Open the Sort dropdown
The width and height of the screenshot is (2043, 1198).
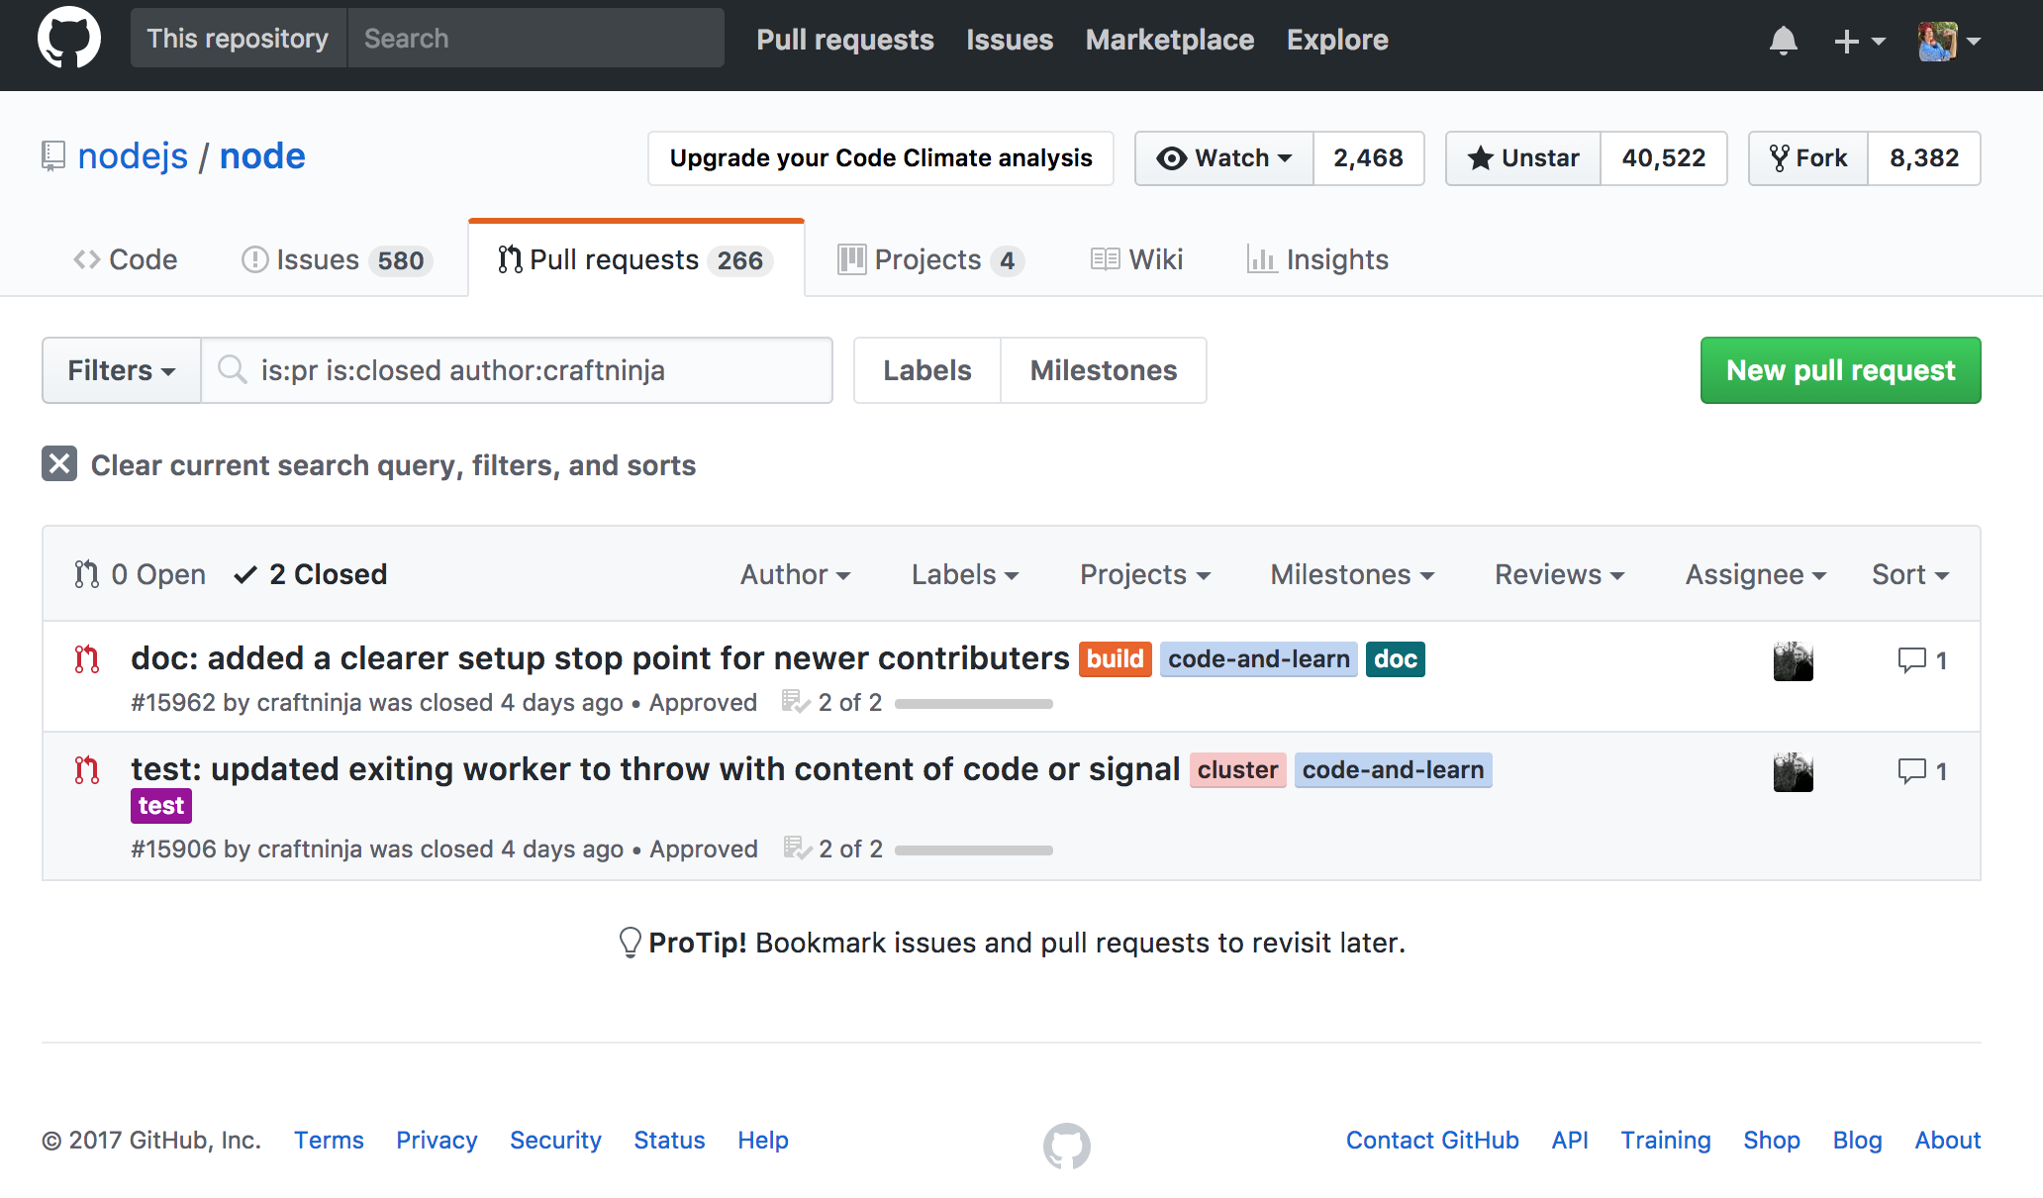1910,574
